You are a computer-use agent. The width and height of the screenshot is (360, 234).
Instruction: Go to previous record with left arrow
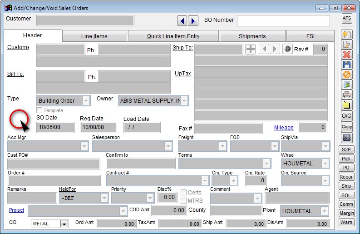(x=182, y=20)
